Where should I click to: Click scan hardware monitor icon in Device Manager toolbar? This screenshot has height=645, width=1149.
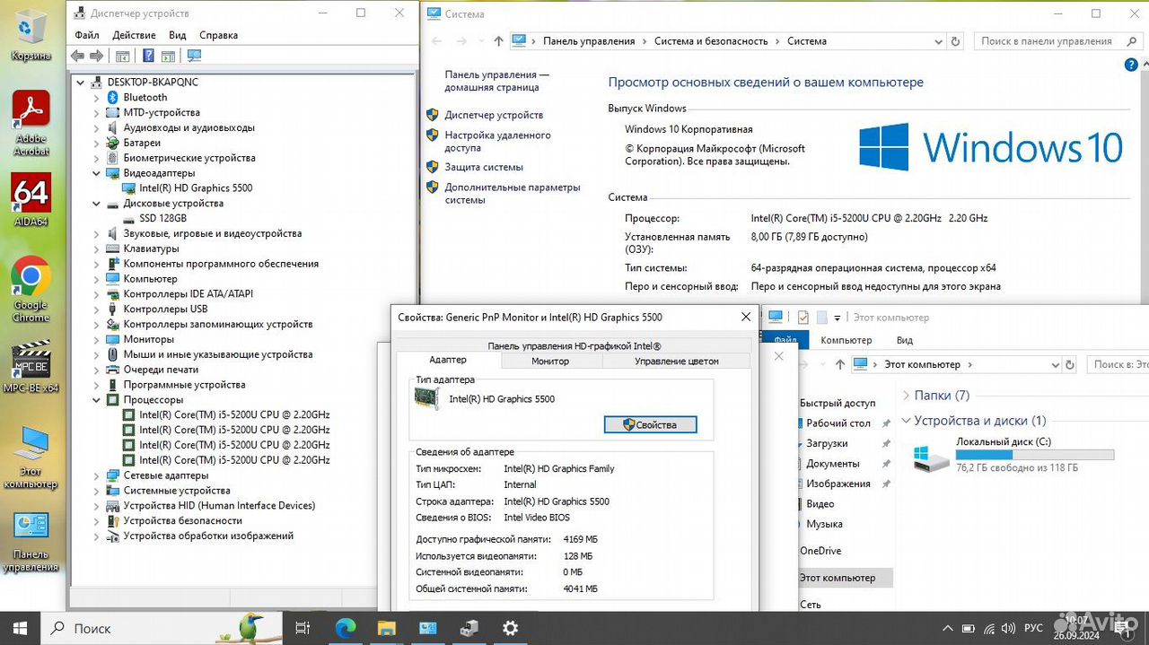point(194,56)
